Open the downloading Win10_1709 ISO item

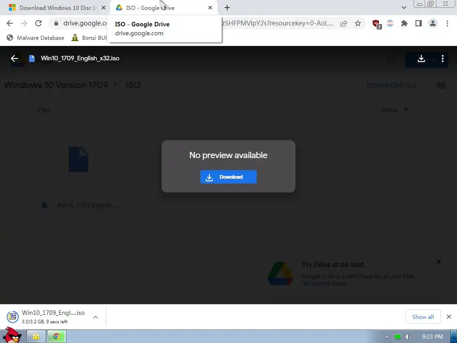pyautogui.click(x=46, y=317)
